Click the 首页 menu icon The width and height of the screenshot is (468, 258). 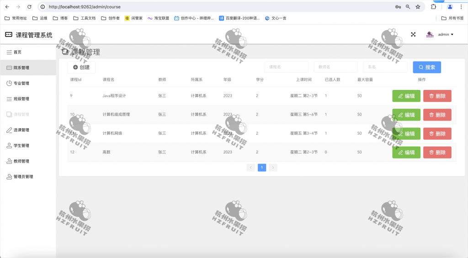[9, 52]
